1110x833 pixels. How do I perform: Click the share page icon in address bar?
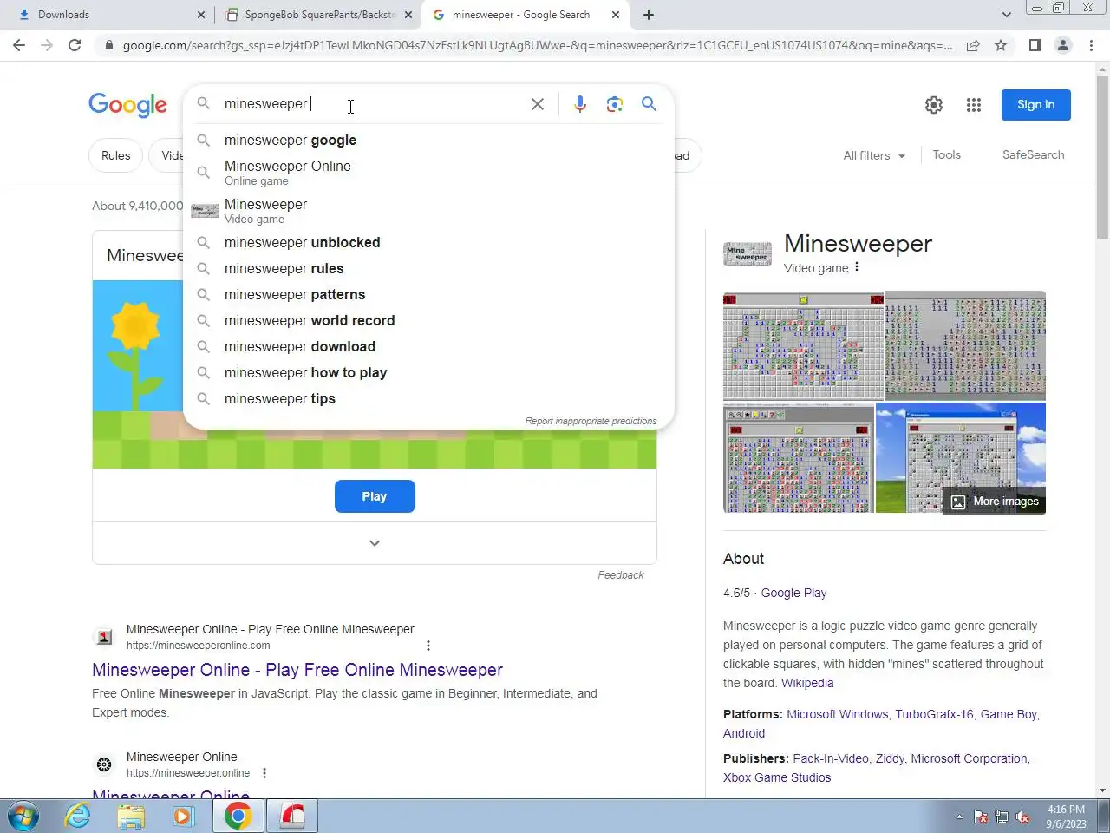[x=973, y=45]
